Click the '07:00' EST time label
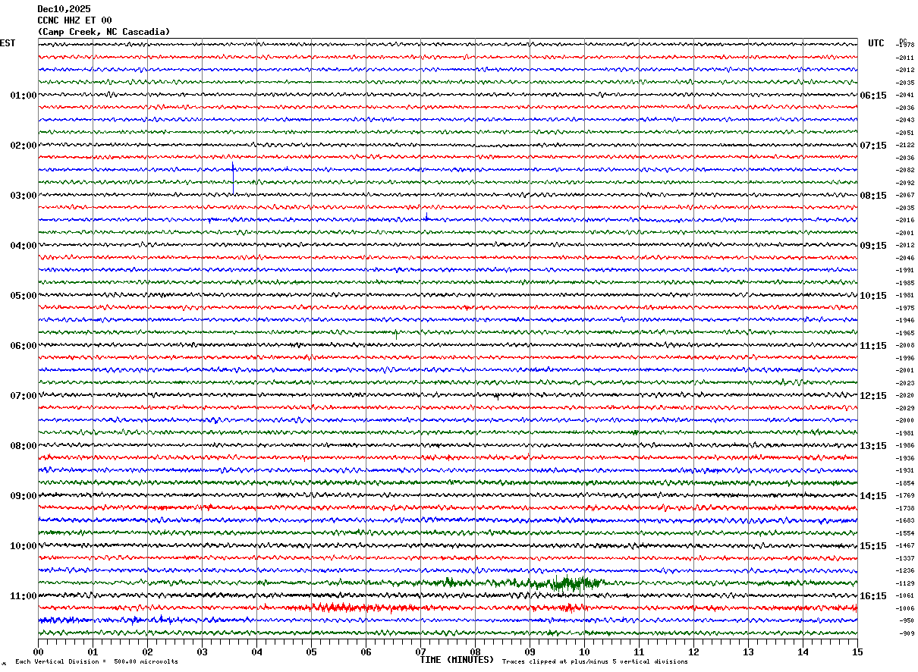The height and width of the screenshot is (672, 918). pyautogui.click(x=24, y=396)
